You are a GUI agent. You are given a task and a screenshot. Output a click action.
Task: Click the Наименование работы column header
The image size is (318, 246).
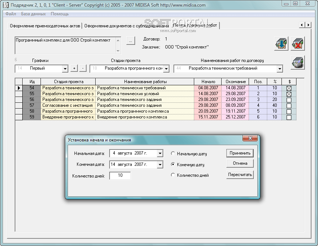coord(145,82)
